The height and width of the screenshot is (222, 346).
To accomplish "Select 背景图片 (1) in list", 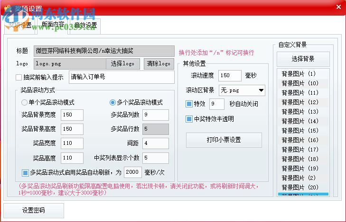I will click(x=303, y=74).
